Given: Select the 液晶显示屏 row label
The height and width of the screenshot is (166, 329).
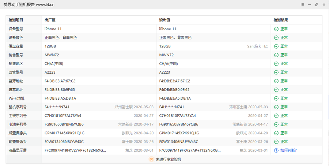Looking at the screenshot, I should [18, 150].
